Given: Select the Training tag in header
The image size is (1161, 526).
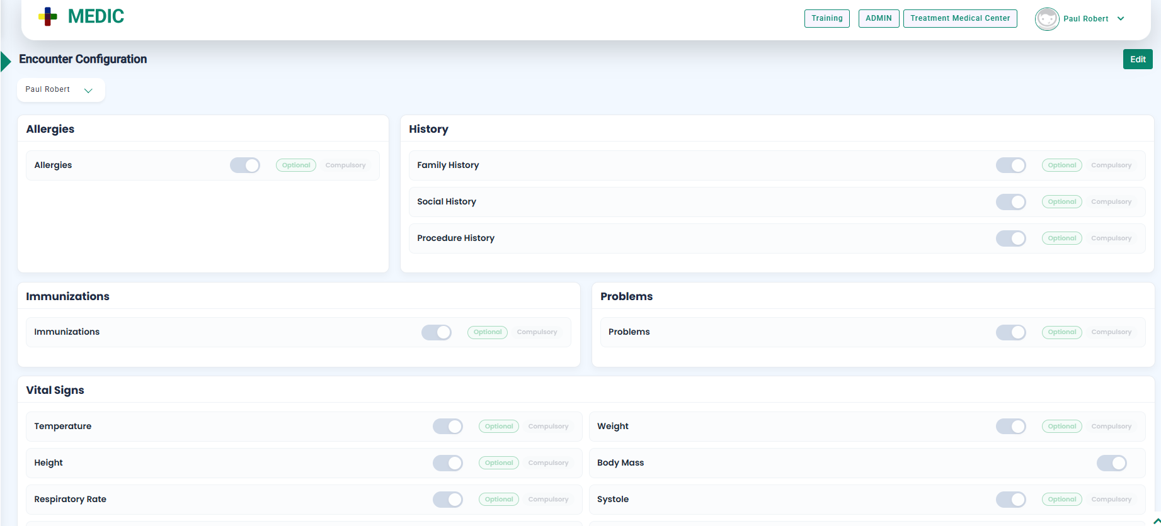Looking at the screenshot, I should point(826,18).
